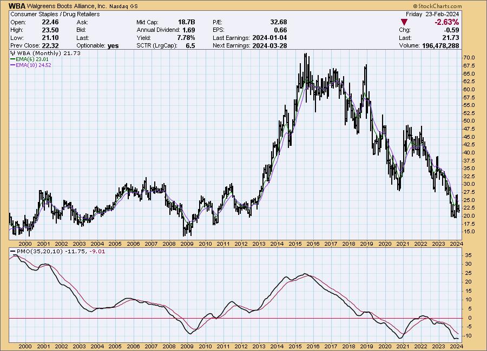Click the EMA(10) 24.52 legend label
The width and height of the screenshot is (487, 351).
[x=33, y=65]
